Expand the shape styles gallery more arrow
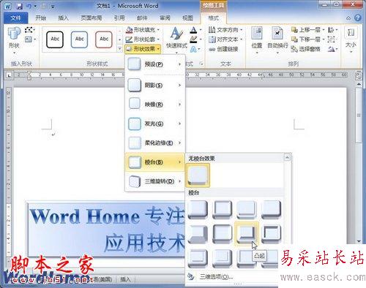Viewport: 366px width, 288px height. 119,49
